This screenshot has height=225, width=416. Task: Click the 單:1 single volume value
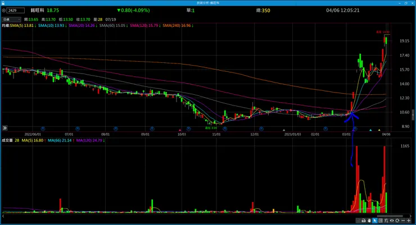191,11
